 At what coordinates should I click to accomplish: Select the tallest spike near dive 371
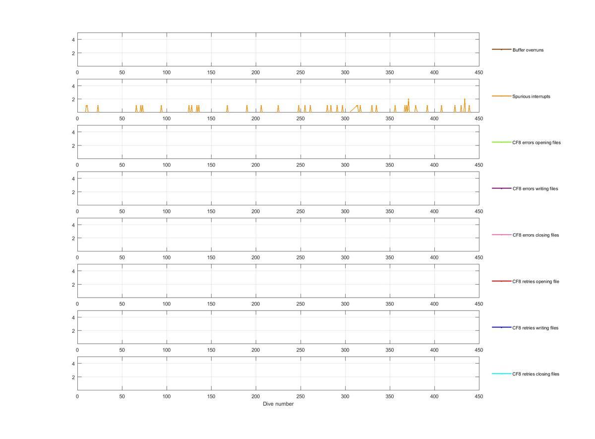(x=409, y=105)
